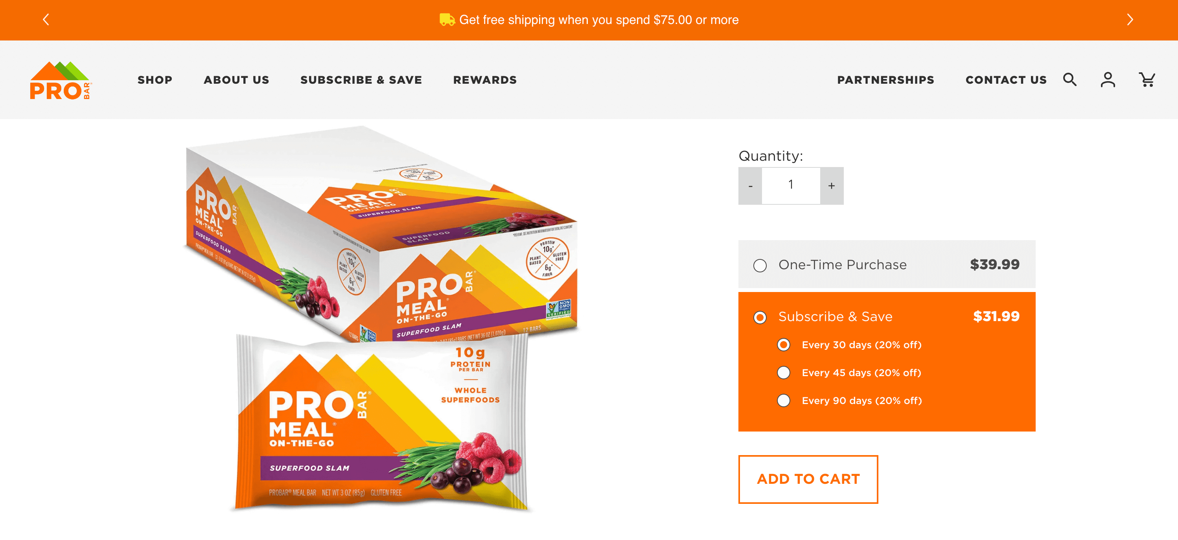1178x540 pixels.
Task: Click the quantity input field
Action: 791,186
